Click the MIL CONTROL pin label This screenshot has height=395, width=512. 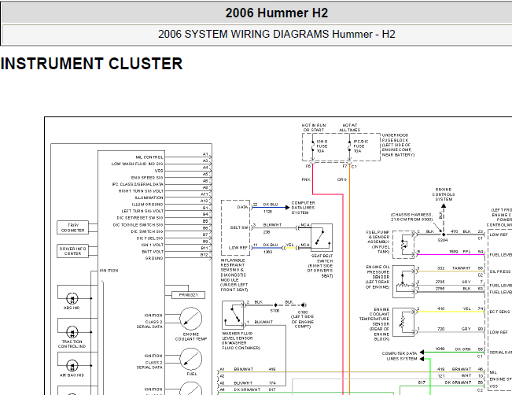(149, 157)
